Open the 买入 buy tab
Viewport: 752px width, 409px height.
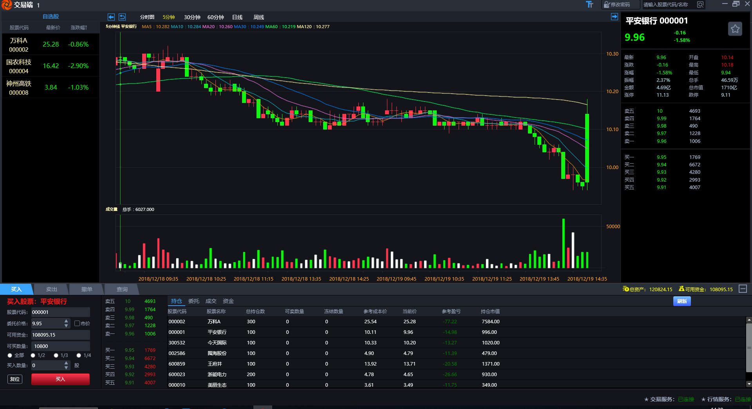(x=16, y=289)
